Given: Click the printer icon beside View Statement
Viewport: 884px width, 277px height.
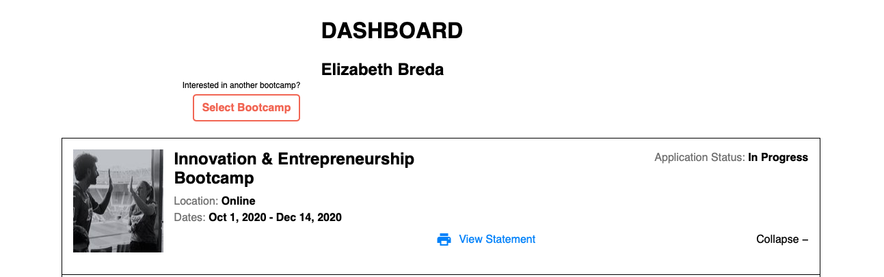Looking at the screenshot, I should (444, 239).
